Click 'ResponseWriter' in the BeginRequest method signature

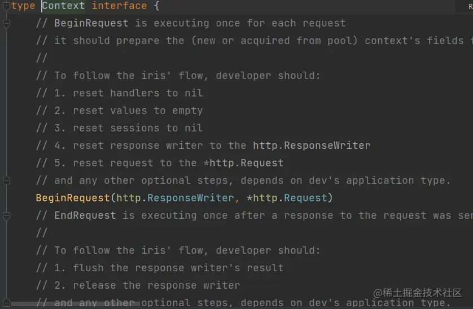(x=190, y=198)
